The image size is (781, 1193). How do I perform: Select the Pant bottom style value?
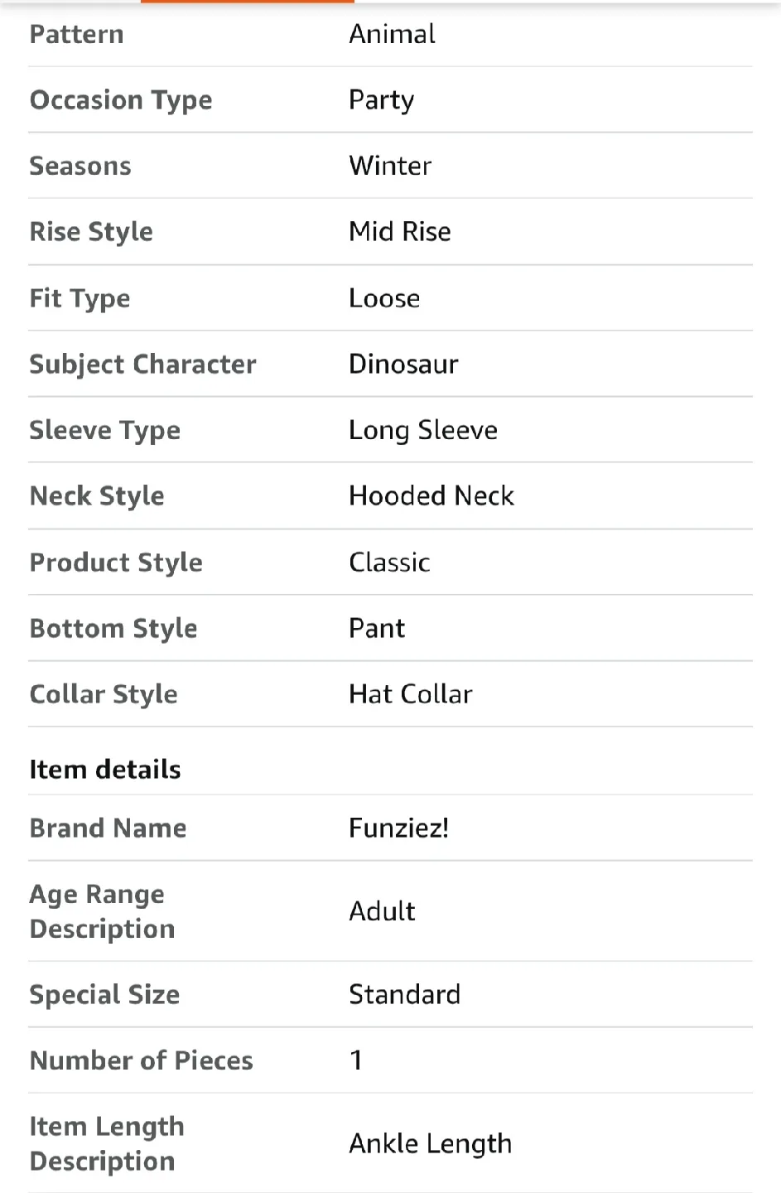(x=377, y=628)
